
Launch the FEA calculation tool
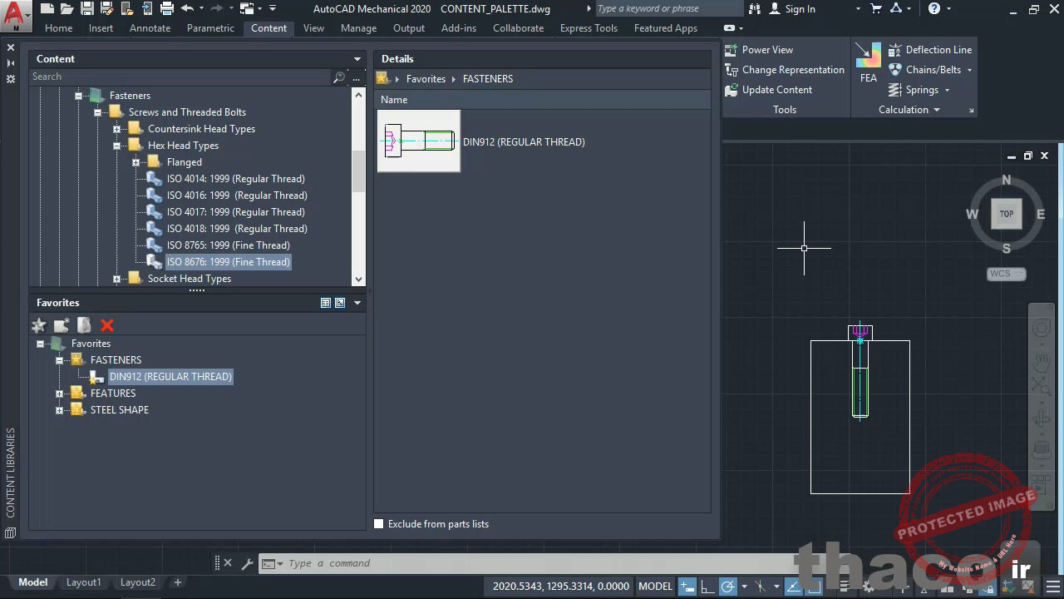click(x=868, y=62)
